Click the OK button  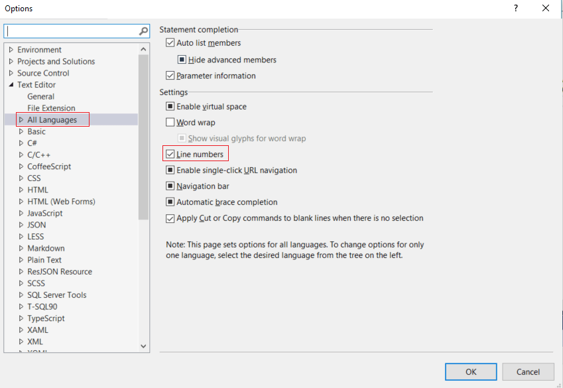point(471,372)
